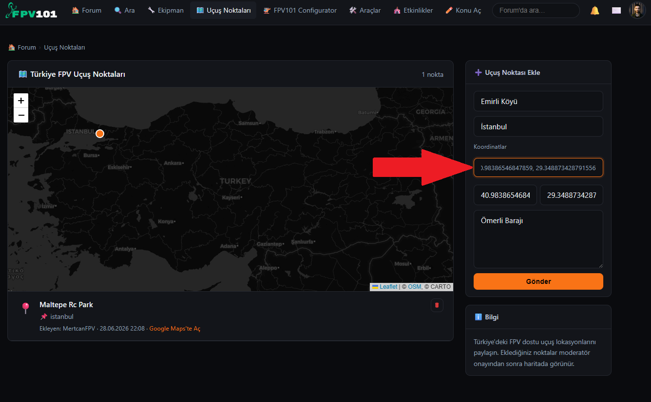Open the Ekipman menu item
The image size is (651, 402).
click(166, 10)
